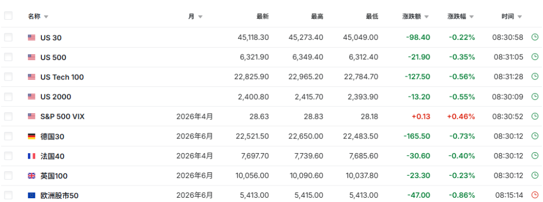This screenshot has width=543, height=202.
Task: Click the US flag icon beside US Tech 100
Action: coord(31,77)
